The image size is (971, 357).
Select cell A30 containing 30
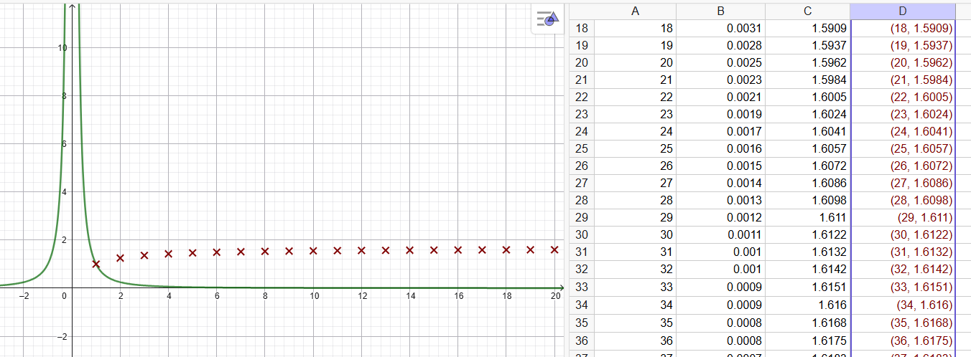(x=635, y=235)
